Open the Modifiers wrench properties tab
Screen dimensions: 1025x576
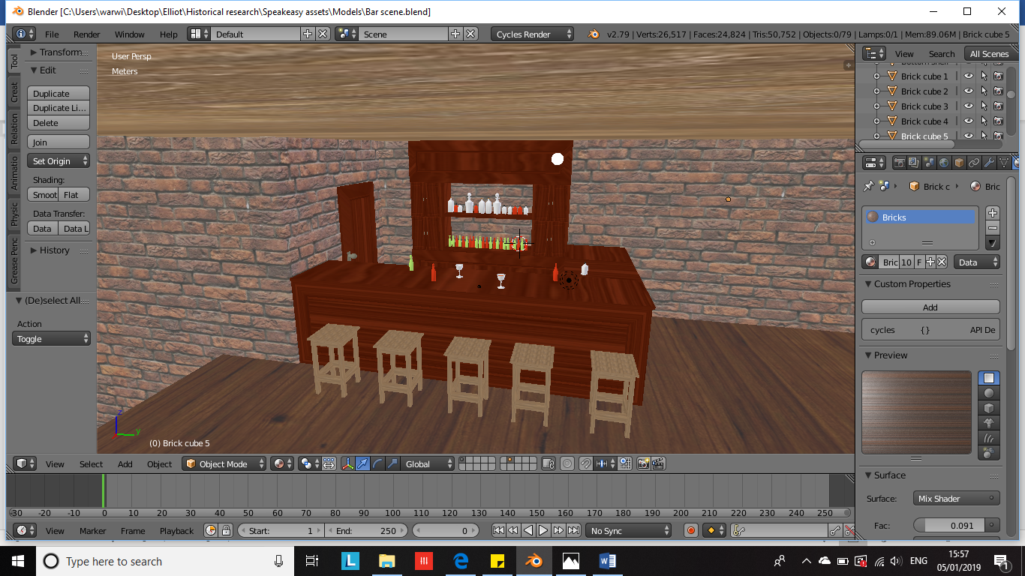989,163
